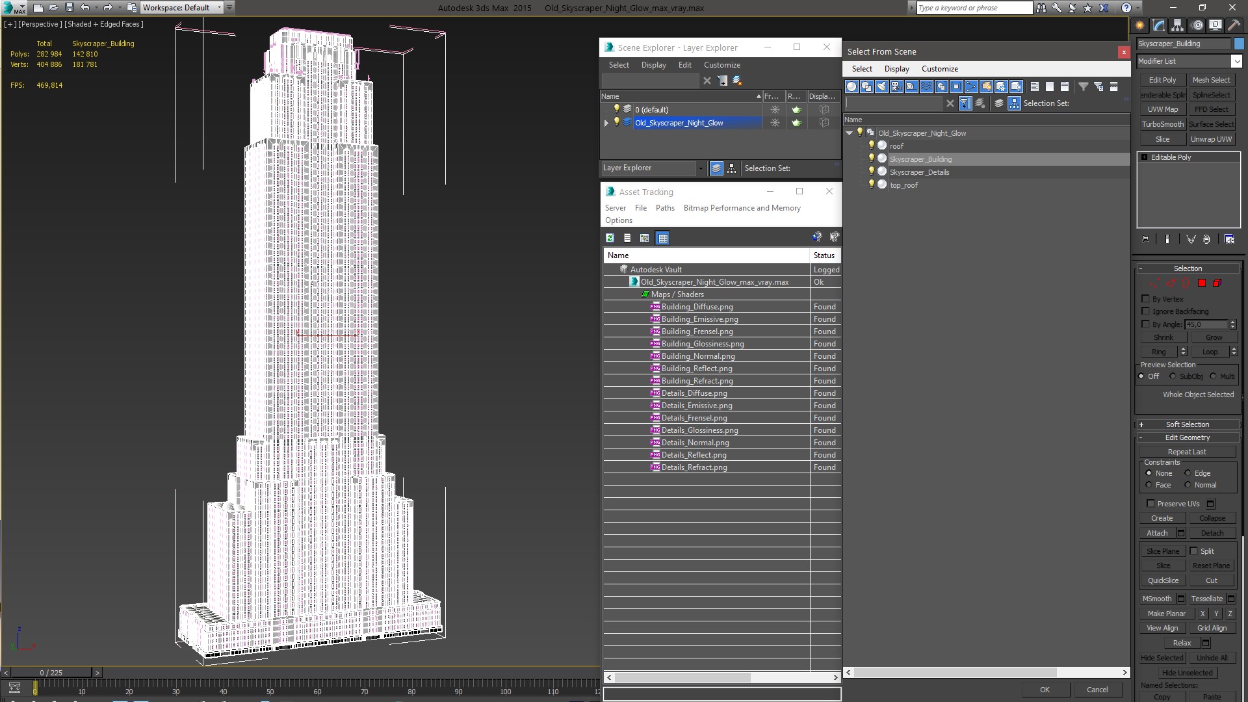1248x702 pixels.
Task: Click the QuickSlice button
Action: pyautogui.click(x=1163, y=580)
